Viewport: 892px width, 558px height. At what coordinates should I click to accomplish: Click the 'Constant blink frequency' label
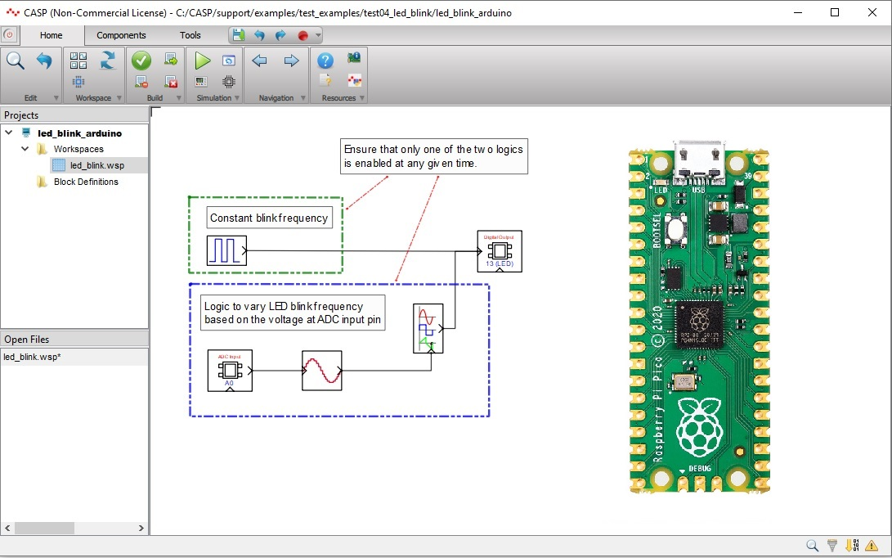pyautogui.click(x=269, y=218)
